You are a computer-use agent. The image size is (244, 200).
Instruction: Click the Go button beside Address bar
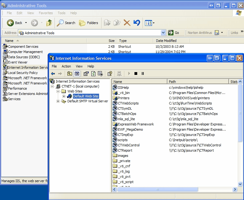coord(174,33)
